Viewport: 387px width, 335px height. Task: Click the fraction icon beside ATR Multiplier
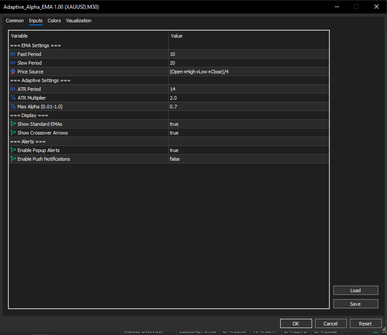coord(13,98)
